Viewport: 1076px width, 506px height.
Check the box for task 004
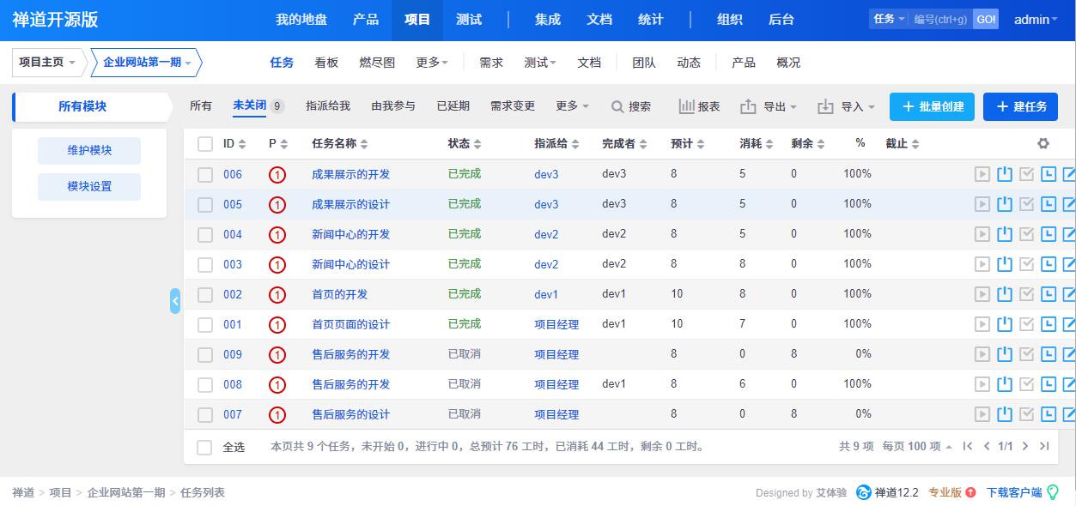[x=204, y=235]
